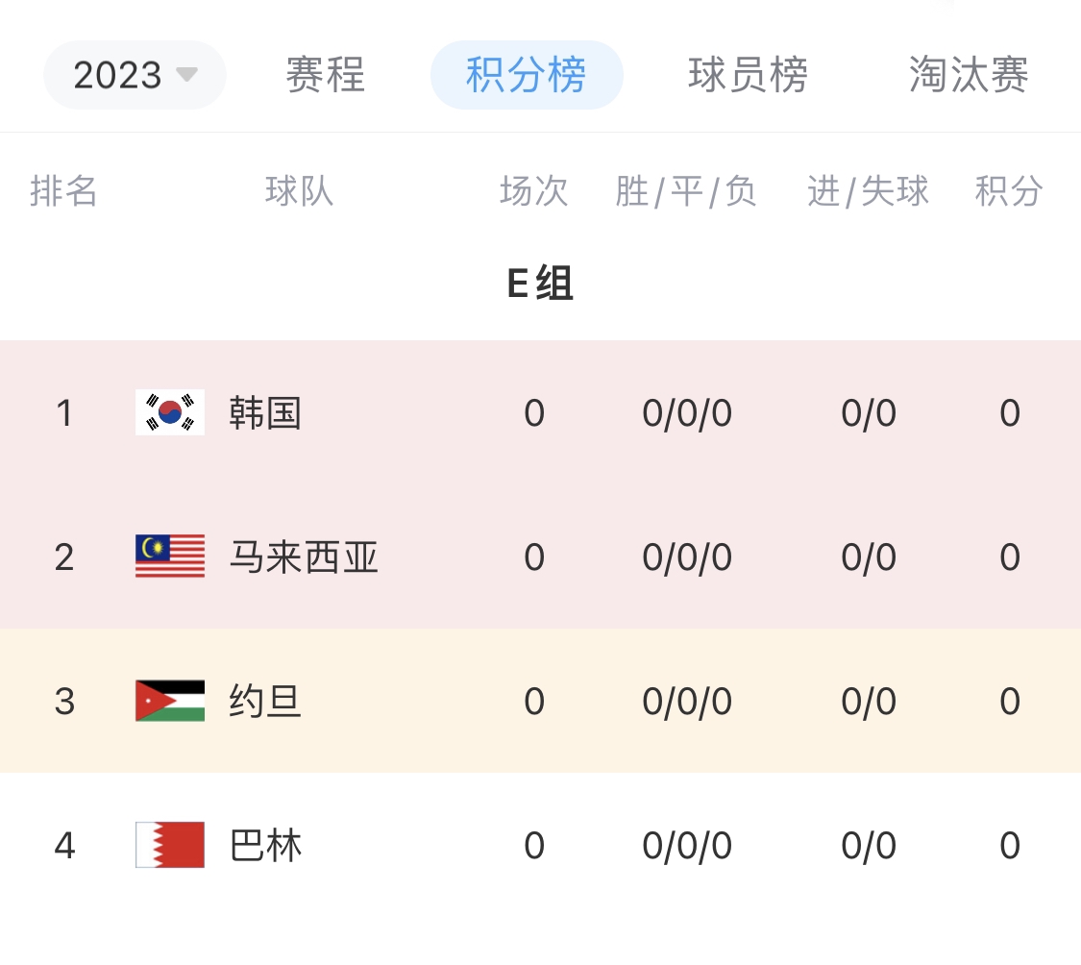Select the 积分榜 tab
This screenshot has height=965, width=1081.
click(527, 75)
